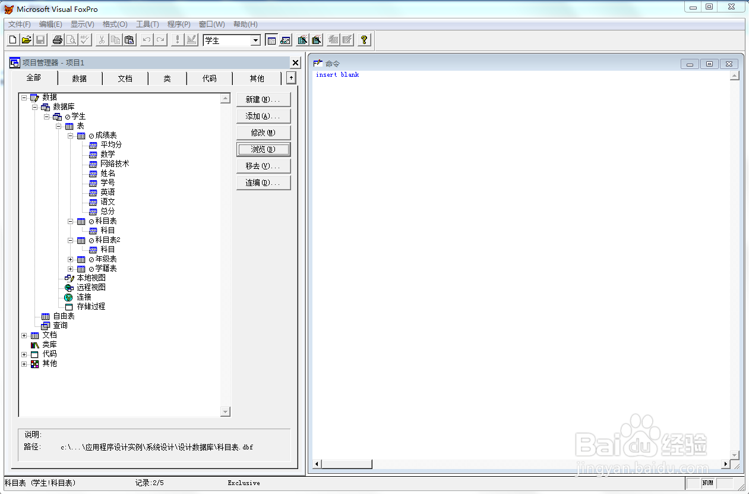Expand the 学籍表 table node

(x=71, y=268)
